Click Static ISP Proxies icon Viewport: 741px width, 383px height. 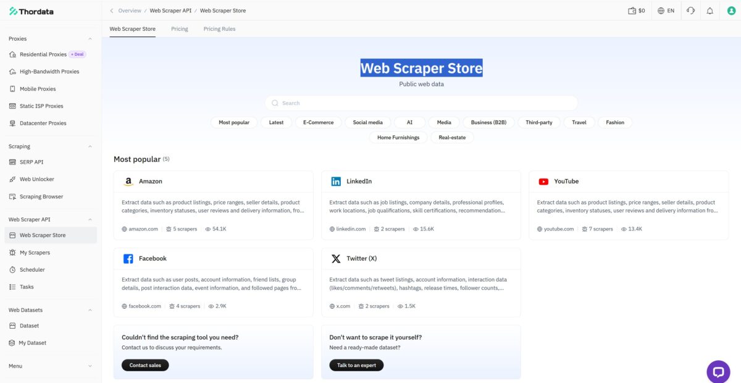tap(13, 106)
